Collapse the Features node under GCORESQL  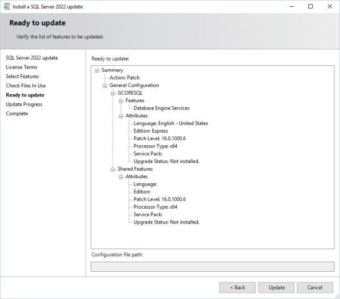click(x=121, y=101)
